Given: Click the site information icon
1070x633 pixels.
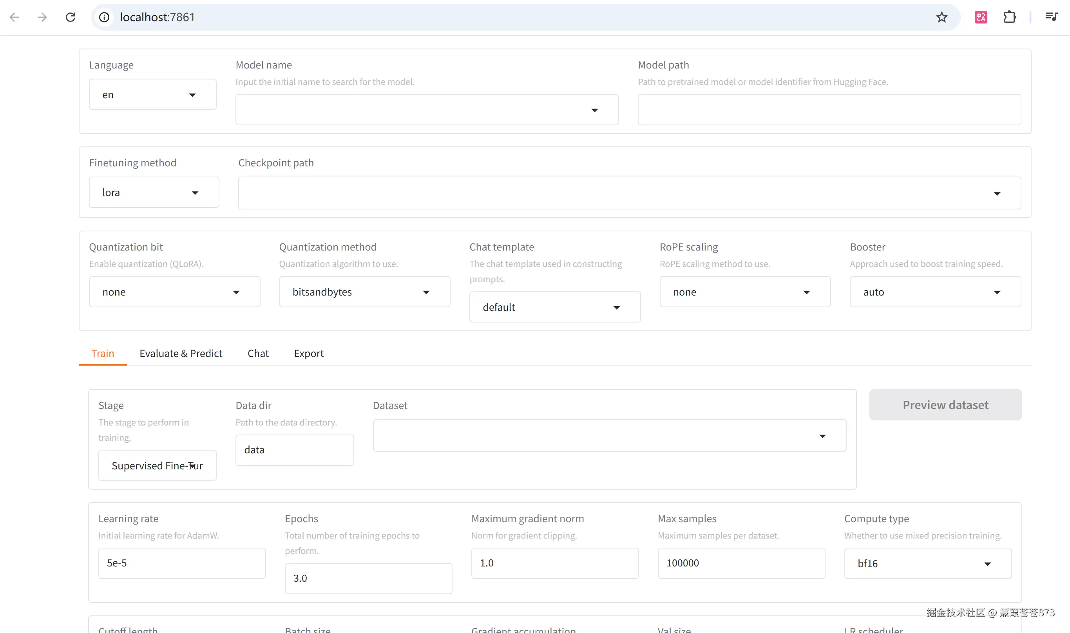Looking at the screenshot, I should point(104,17).
